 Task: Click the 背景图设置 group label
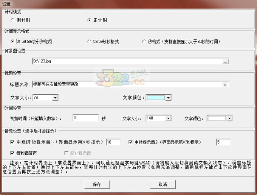pos(15,51)
